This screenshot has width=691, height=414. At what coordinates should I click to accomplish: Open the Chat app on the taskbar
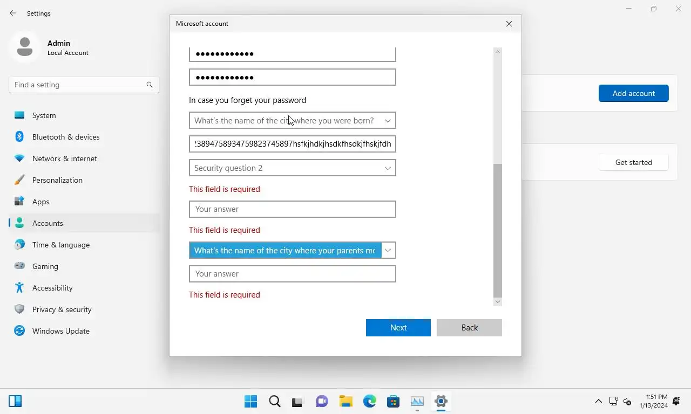(322, 401)
